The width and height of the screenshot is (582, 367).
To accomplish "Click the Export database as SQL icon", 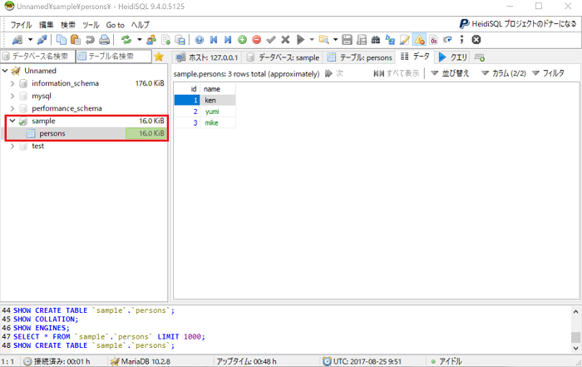I will [x=180, y=40].
